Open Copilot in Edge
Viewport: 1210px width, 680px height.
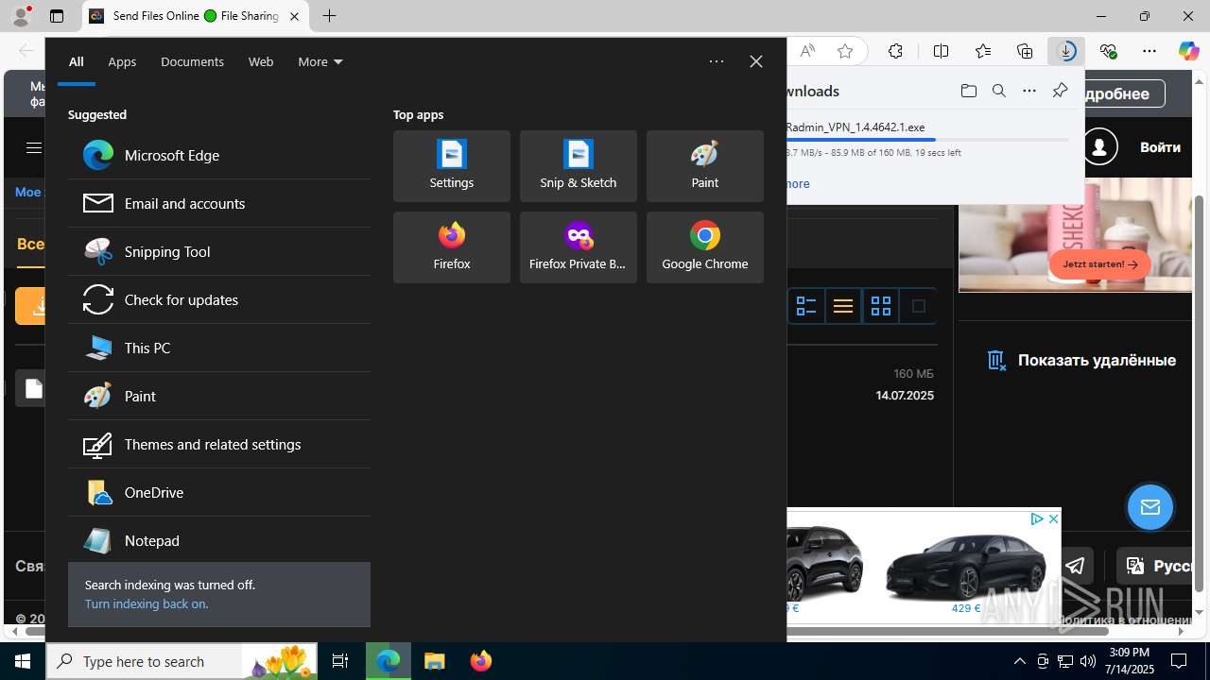[x=1188, y=51]
